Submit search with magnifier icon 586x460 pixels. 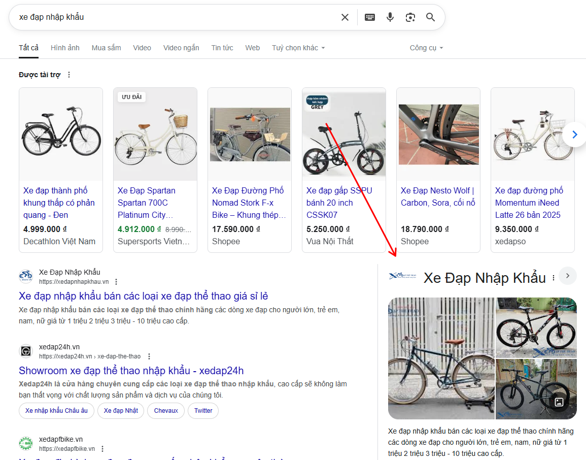click(431, 17)
